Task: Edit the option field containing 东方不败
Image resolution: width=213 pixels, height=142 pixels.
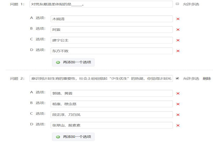Action: [x=112, y=51]
